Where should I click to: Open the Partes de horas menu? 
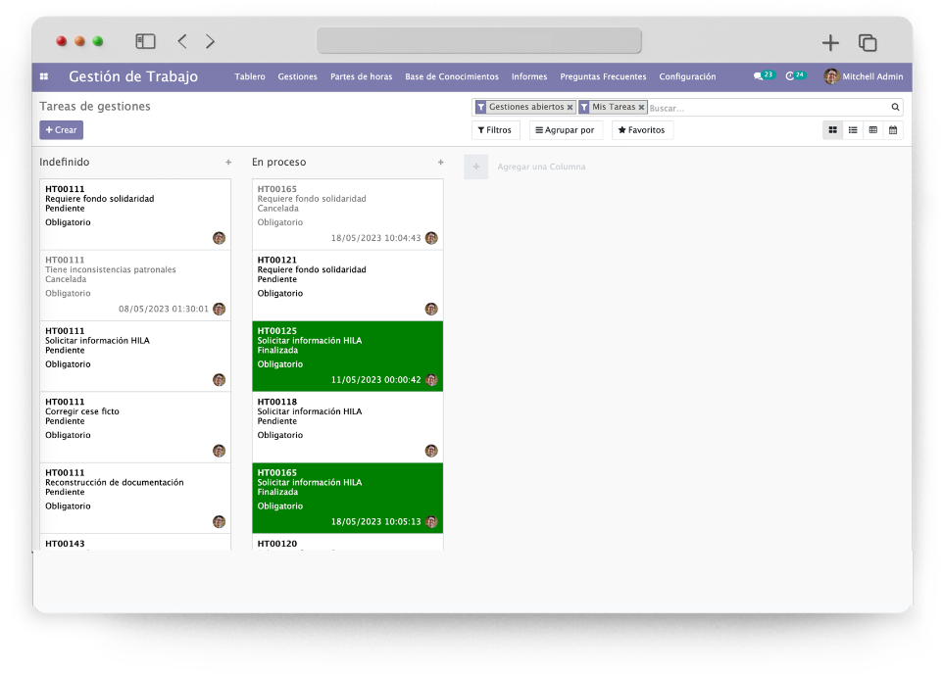361,76
